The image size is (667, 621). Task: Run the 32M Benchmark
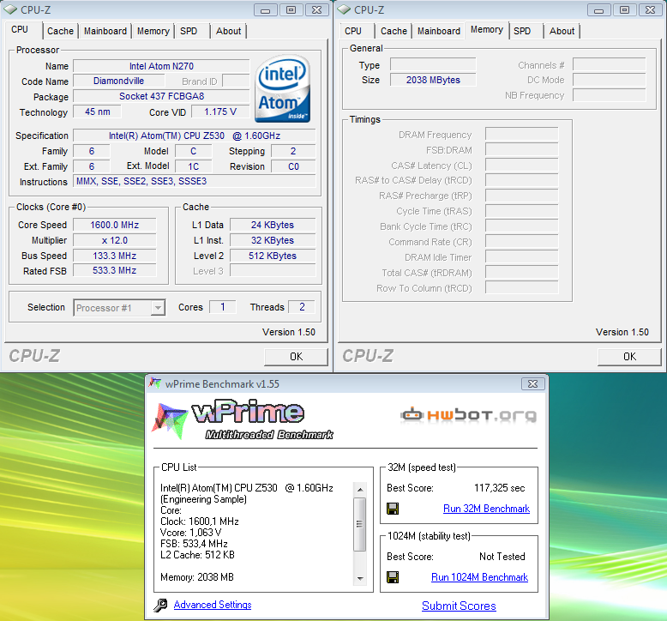[486, 509]
